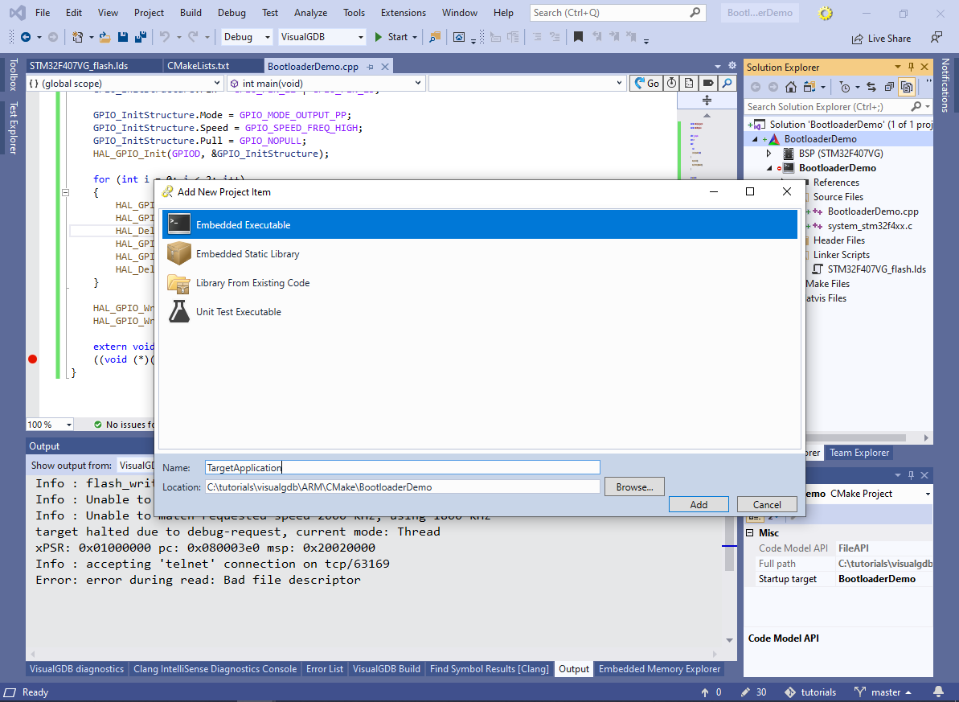959x702 pixels.
Task: Click the Live Share icon
Action: point(858,39)
